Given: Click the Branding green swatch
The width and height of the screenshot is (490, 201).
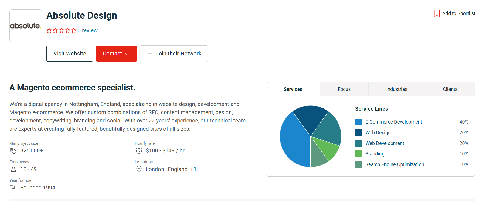Looking at the screenshot, I should tap(358, 154).
